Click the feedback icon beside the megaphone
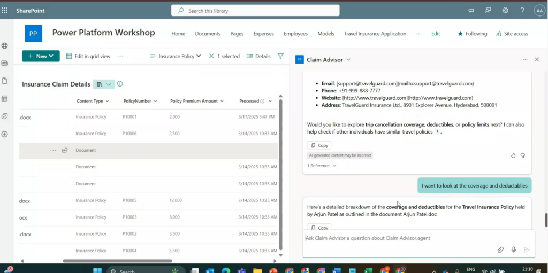 488,11
